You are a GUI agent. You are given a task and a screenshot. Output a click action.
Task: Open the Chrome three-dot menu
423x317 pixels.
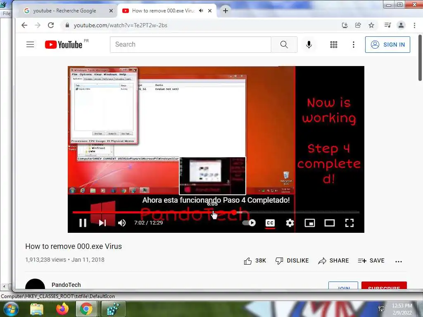(414, 25)
